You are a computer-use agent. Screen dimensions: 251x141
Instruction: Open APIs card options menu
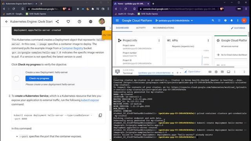208,41
